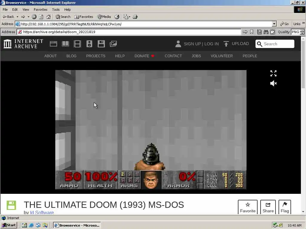The height and width of the screenshot is (229, 306).
Task: Open the Tools menu
Action: 56,10
